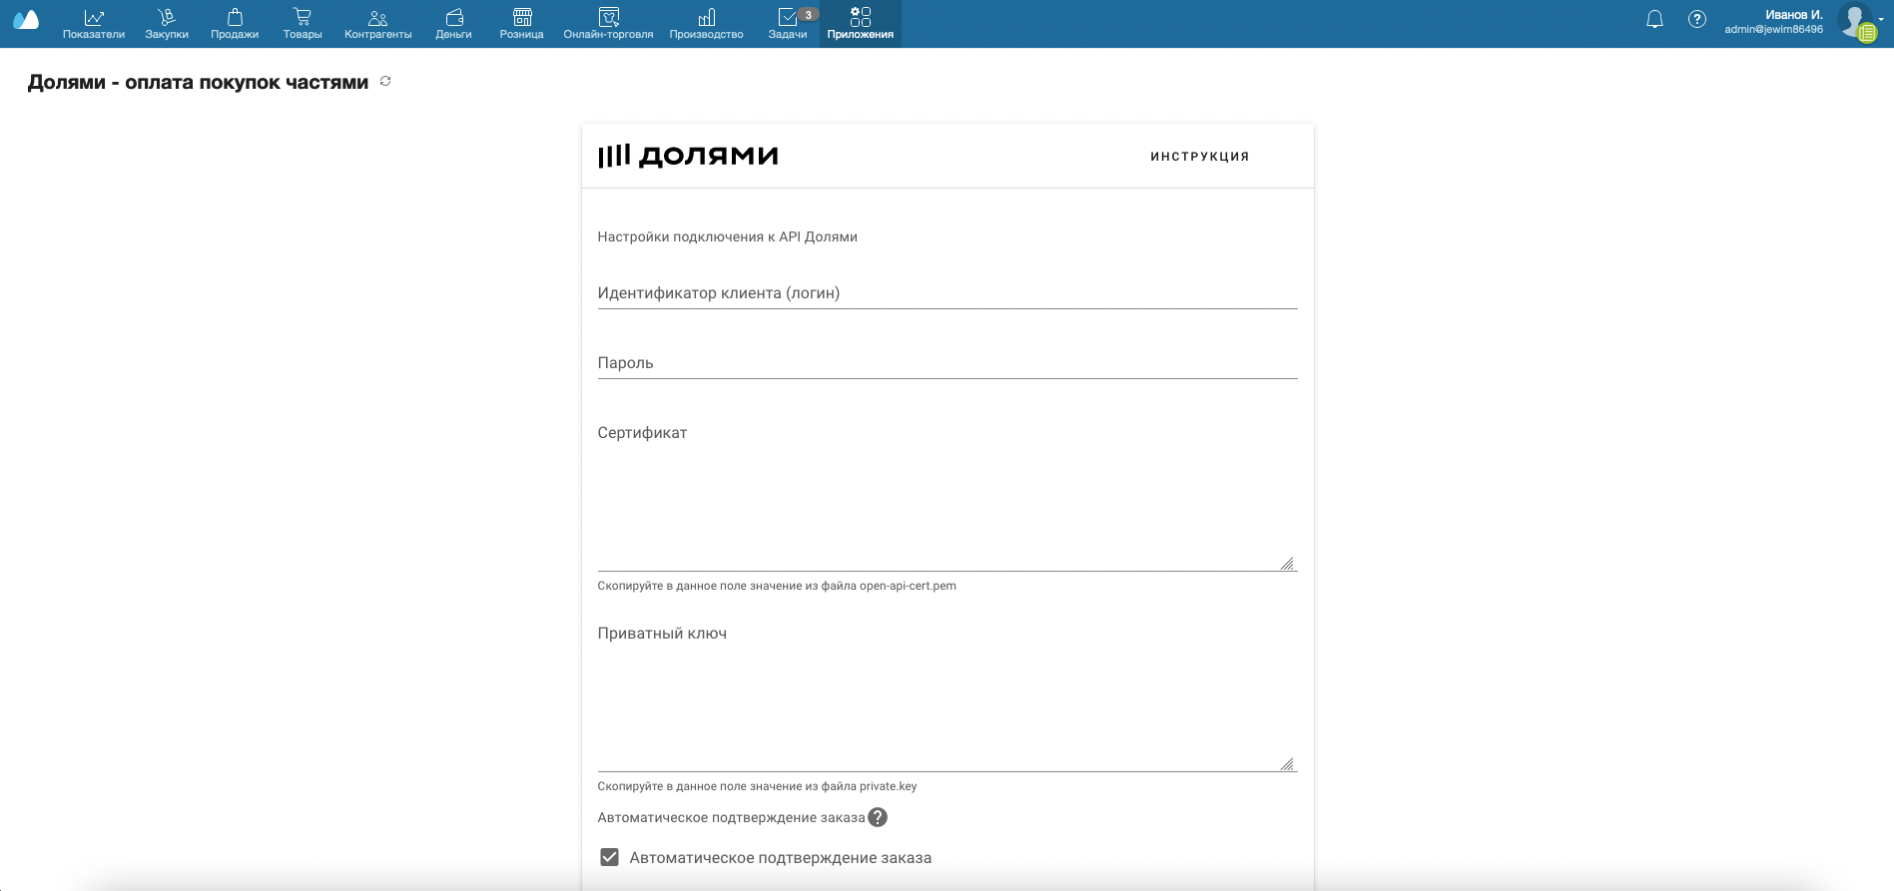The width and height of the screenshot is (1894, 891).
Task: Focus the Пароль field
Action: tap(947, 363)
